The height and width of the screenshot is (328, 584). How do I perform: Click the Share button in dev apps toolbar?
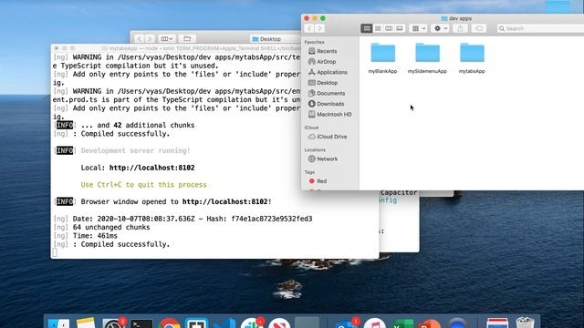460,28
